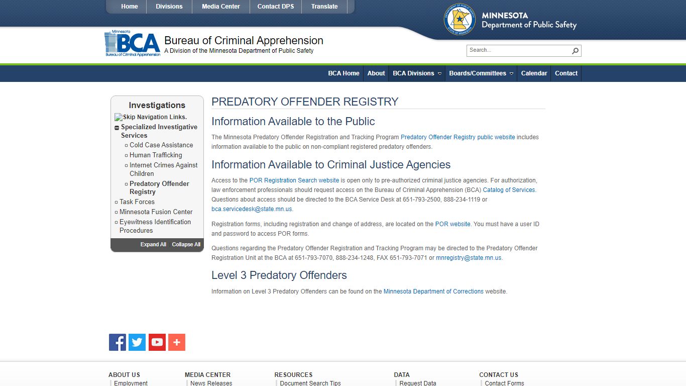Open the POR website link
Screen dimensions: 686x386
453,224
